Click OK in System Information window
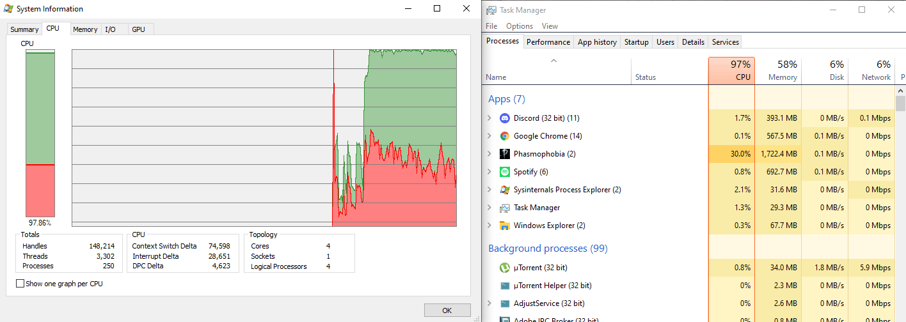This screenshot has height=322, width=906. 447,310
